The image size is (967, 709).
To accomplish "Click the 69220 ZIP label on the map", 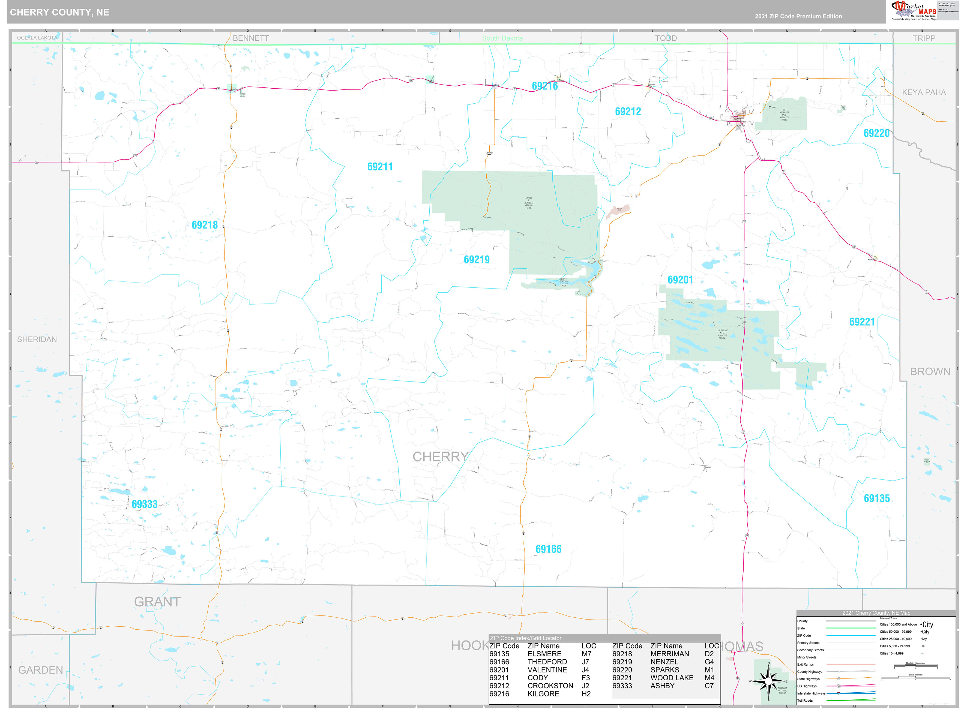I will tap(876, 133).
